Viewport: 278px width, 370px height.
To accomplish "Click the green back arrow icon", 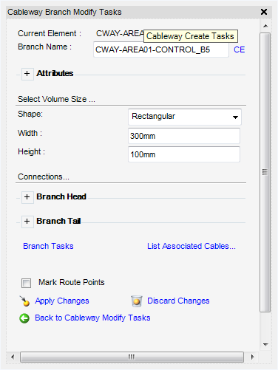I will point(24,318).
